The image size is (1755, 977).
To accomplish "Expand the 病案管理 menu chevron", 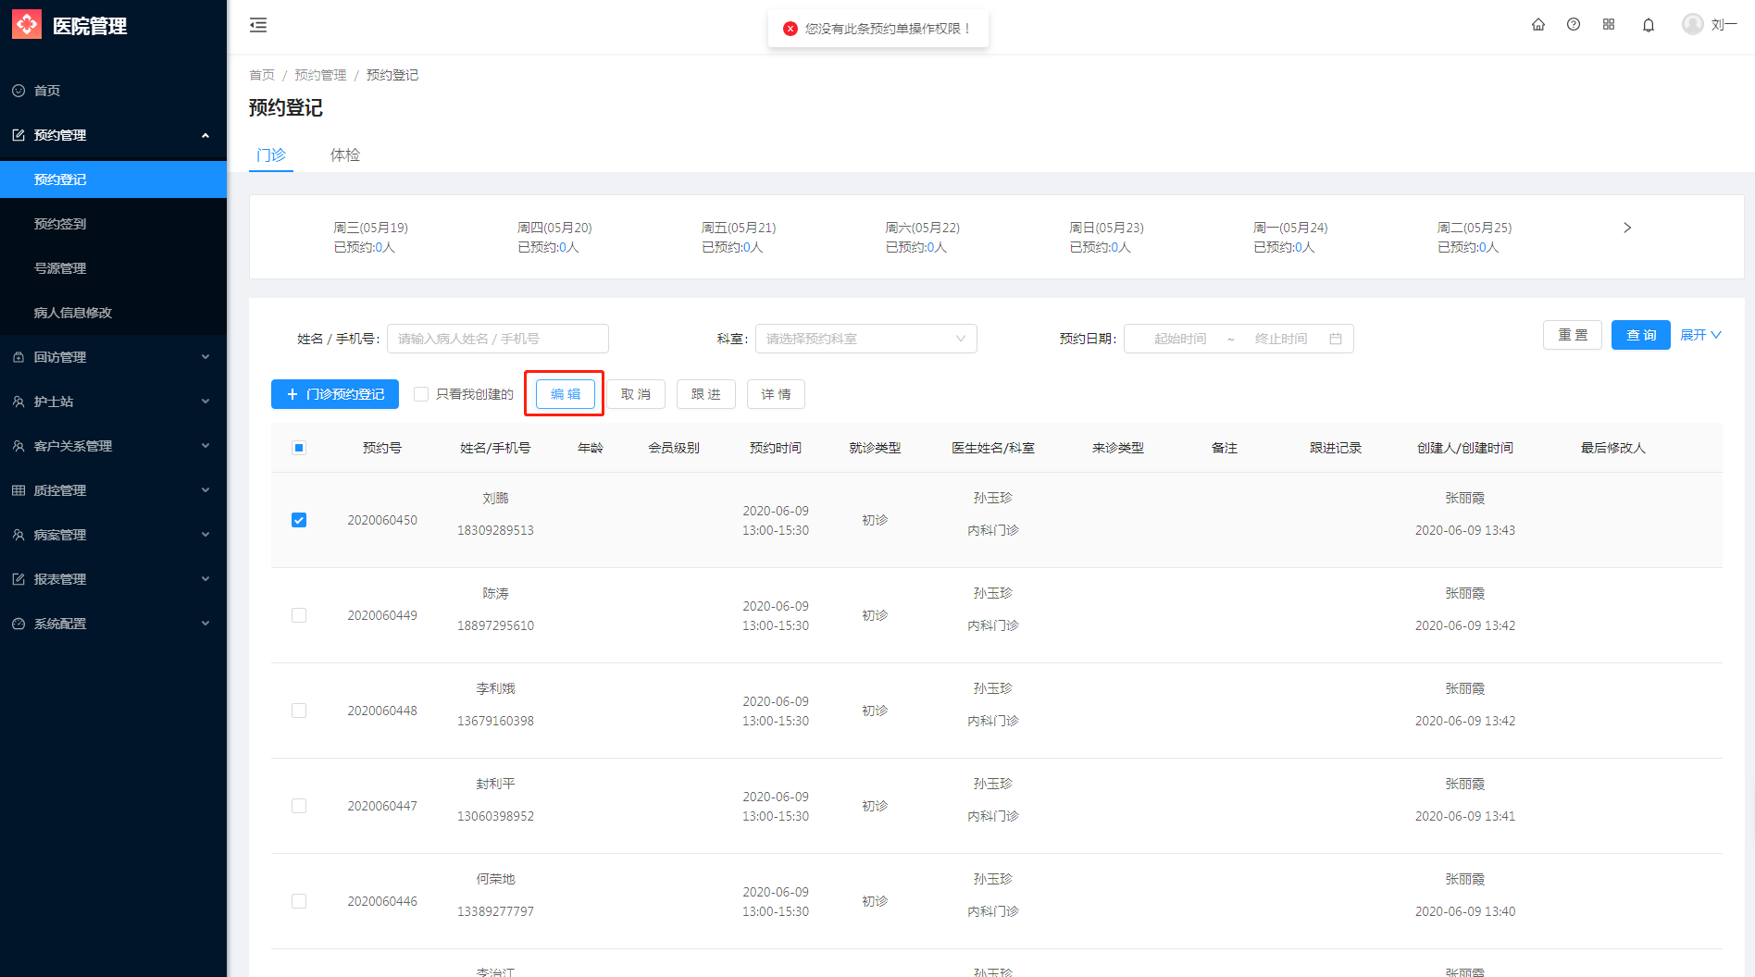I will pyautogui.click(x=205, y=535).
